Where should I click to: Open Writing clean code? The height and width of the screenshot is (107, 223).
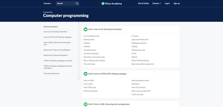click(138, 50)
